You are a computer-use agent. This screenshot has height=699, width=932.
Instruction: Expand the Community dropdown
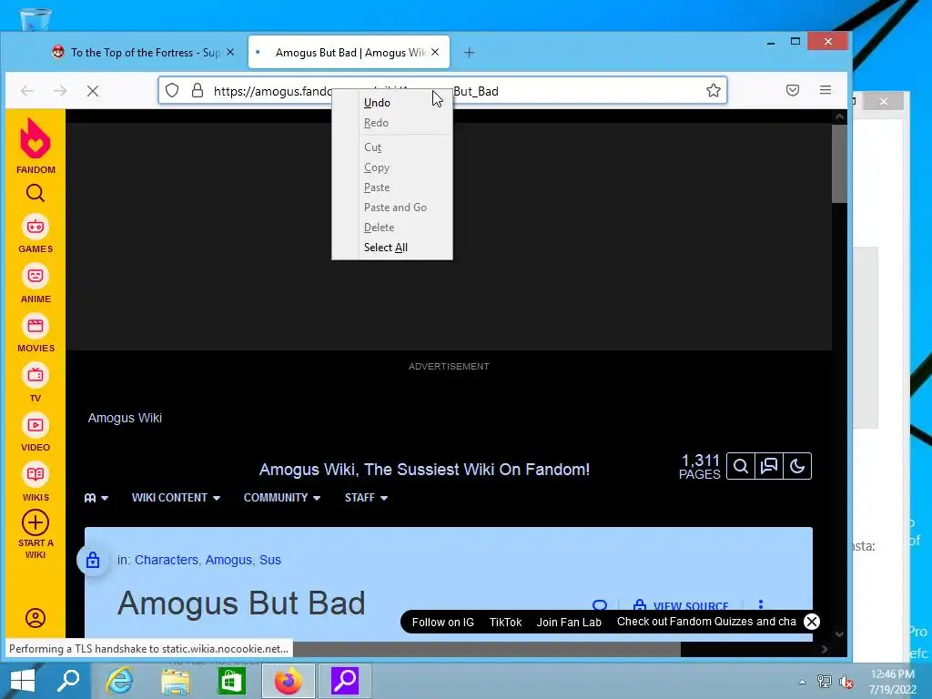click(x=282, y=498)
